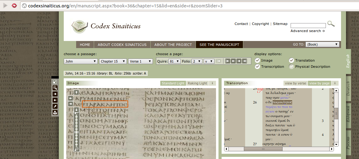The image size is (359, 159).
Task: Switch to Raking Light tab
Action: (x=197, y=83)
